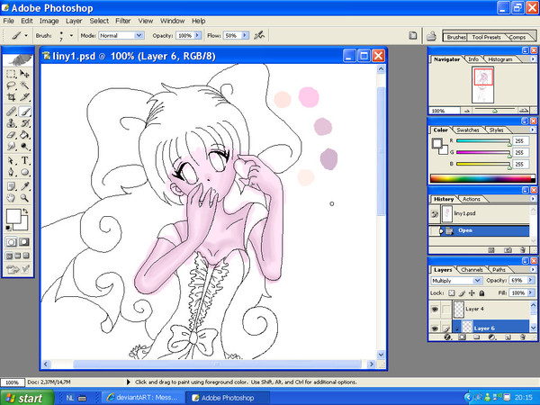
Task: Select the Rectangular Marquee tool
Action: point(11,74)
